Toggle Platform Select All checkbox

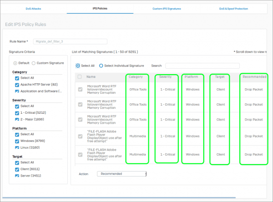[x=17, y=135]
